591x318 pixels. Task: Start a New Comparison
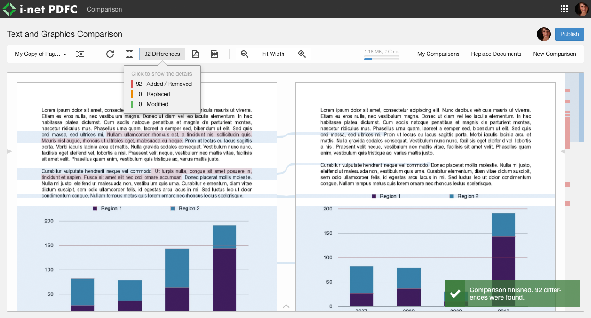pos(555,54)
